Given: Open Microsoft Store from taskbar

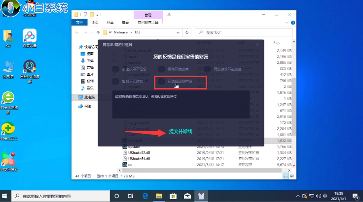Looking at the screenshot, I should 173,196.
